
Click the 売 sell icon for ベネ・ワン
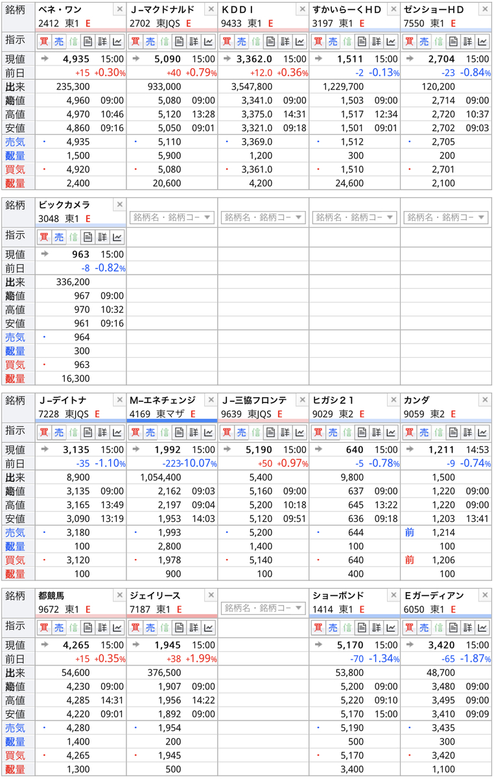(59, 42)
